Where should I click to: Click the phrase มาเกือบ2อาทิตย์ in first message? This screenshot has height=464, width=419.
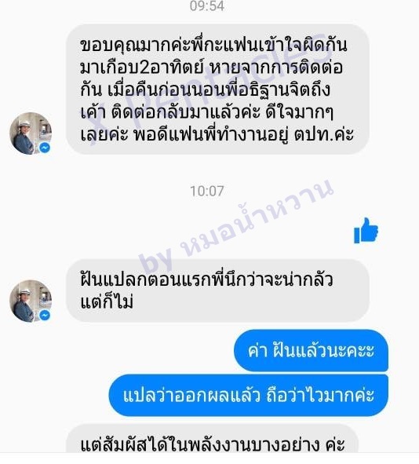(x=142, y=68)
